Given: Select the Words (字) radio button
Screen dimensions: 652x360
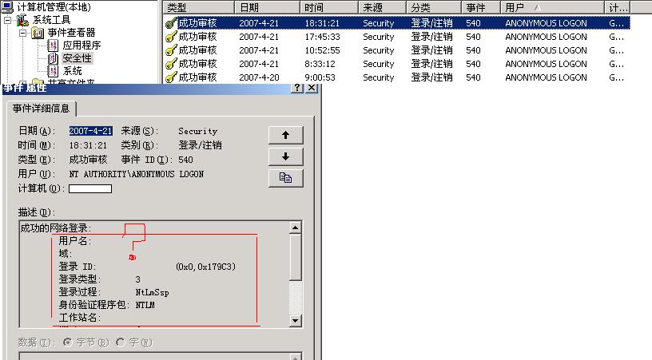Looking at the screenshot, I should [x=121, y=342].
